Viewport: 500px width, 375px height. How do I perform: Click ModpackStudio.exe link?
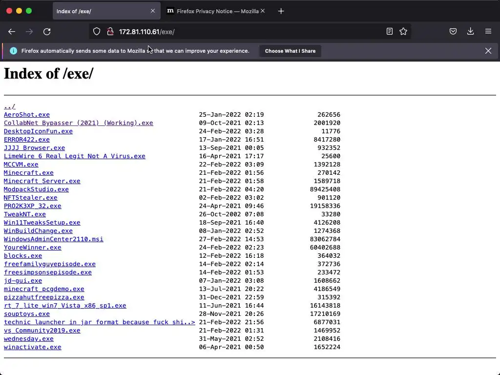point(36,189)
